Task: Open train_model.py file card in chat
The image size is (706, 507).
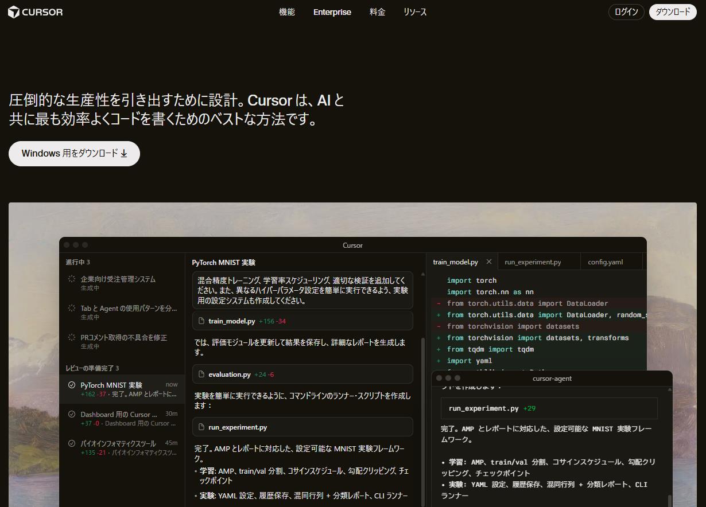Action: point(302,321)
